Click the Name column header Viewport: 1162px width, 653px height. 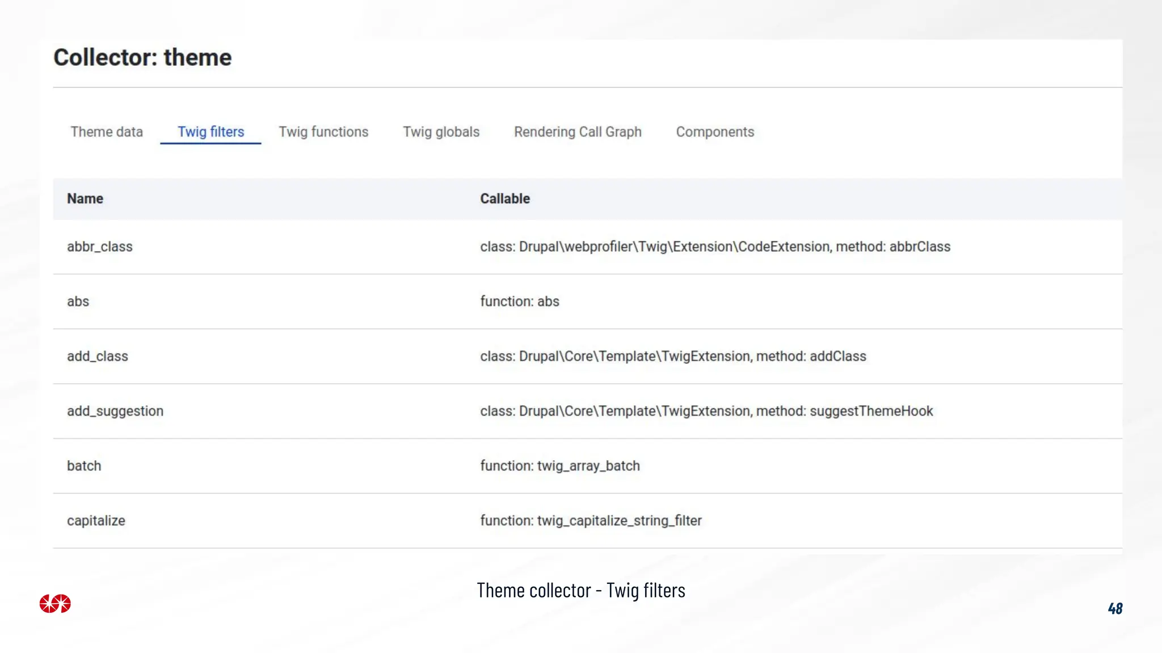[x=85, y=199]
